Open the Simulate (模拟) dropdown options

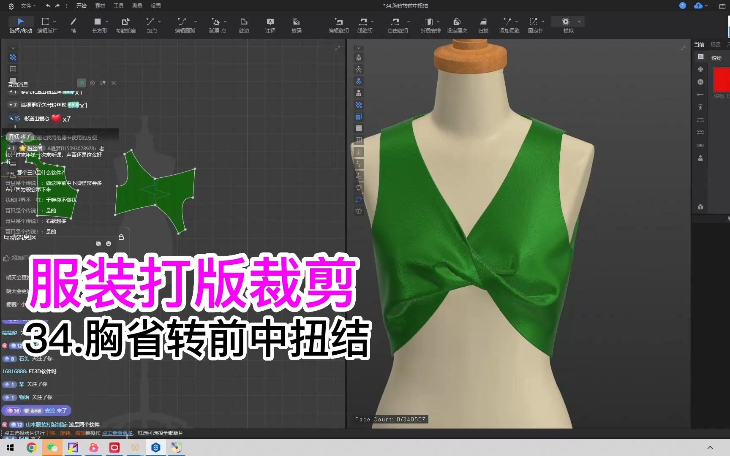tap(579, 22)
